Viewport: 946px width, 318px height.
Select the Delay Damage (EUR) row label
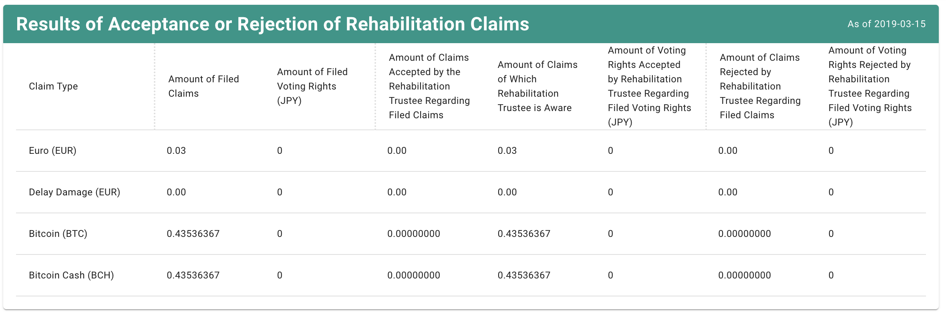74,192
